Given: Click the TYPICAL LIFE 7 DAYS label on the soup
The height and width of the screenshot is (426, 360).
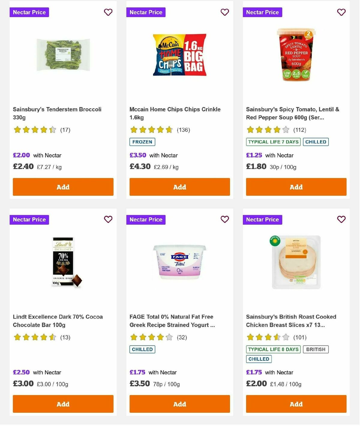Looking at the screenshot, I should pyautogui.click(x=272, y=142).
